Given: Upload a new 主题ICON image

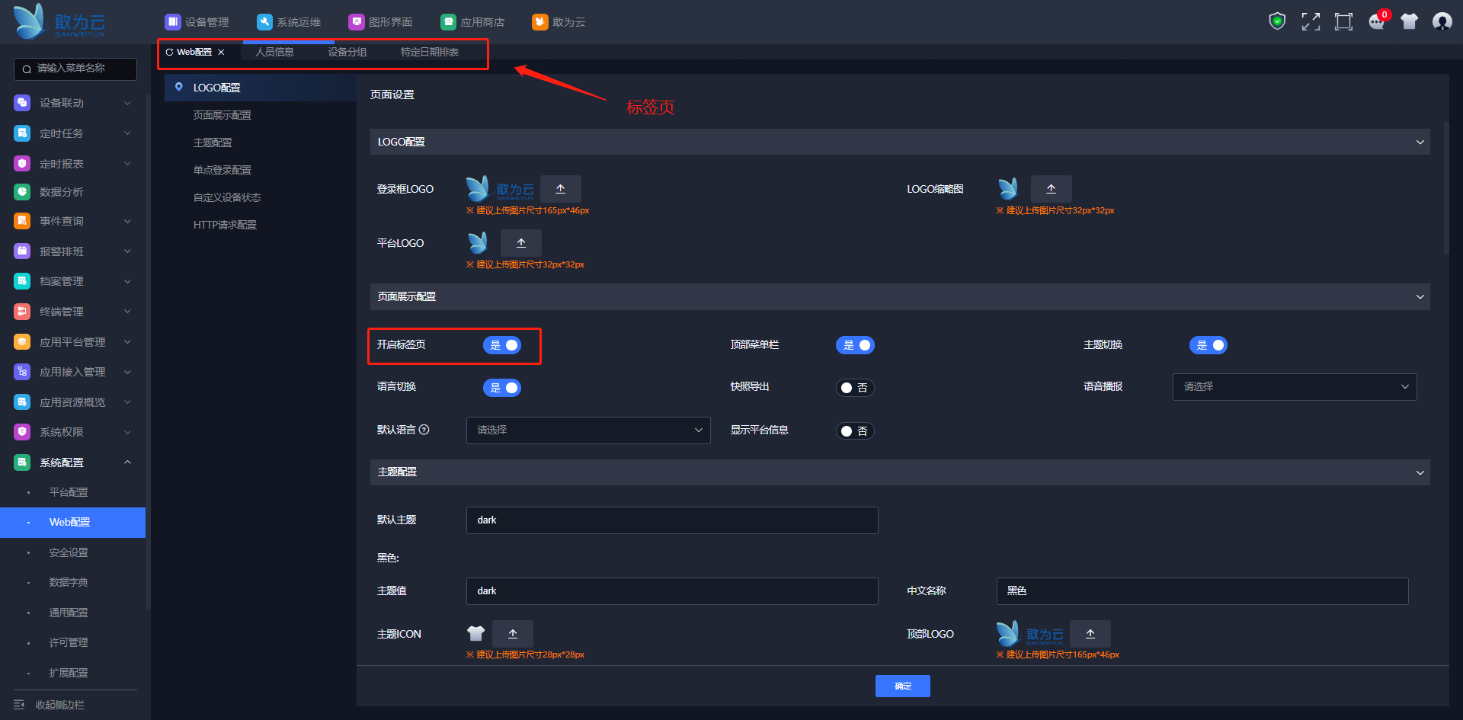Looking at the screenshot, I should 513,634.
